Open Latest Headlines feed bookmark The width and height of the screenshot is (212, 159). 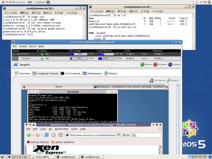63,142
